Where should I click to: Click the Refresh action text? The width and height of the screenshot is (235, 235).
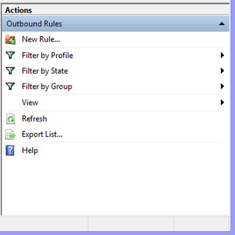click(x=34, y=119)
